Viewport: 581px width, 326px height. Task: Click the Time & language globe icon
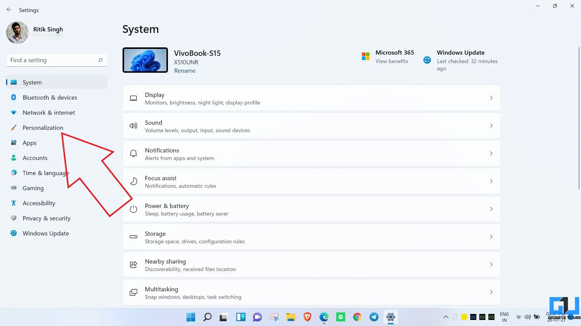[14, 173]
